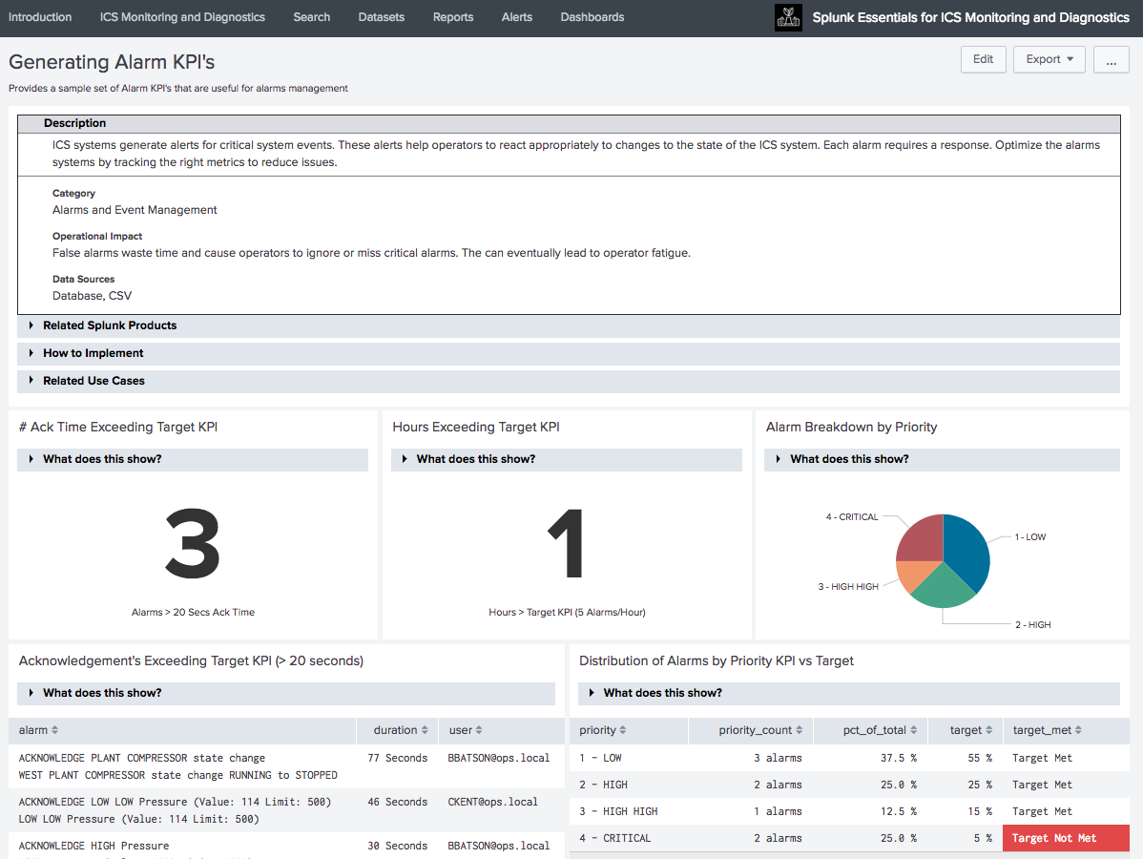Viewport: 1143px width, 859px height.
Task: Open the Dashboards menu item
Action: tap(592, 17)
